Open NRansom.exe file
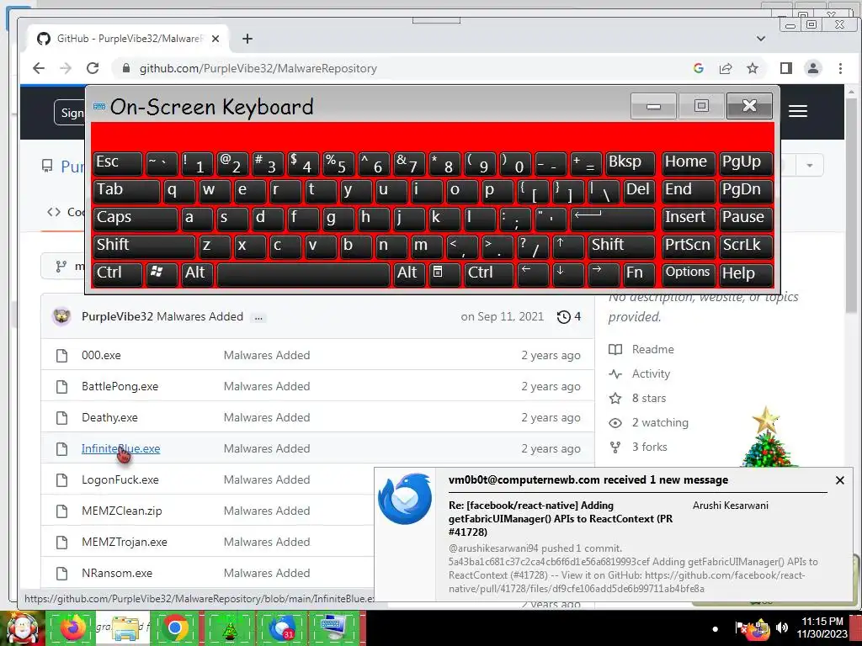The image size is (862, 646). click(116, 573)
